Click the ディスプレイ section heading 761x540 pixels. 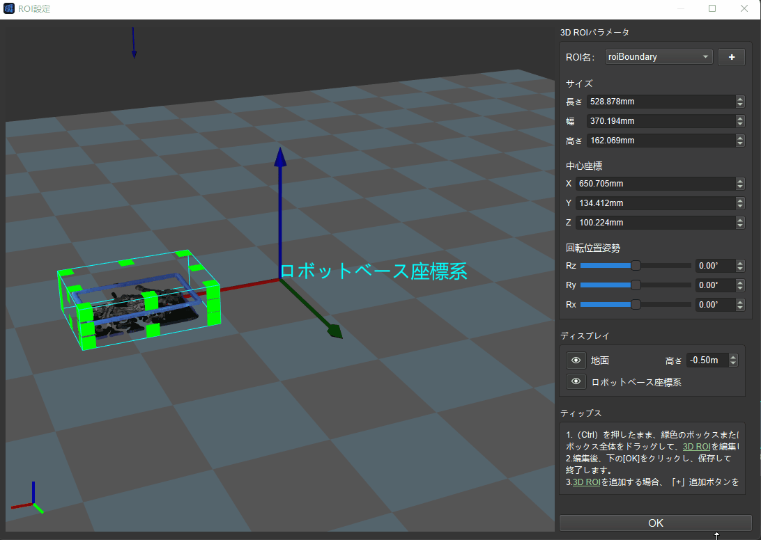click(x=585, y=335)
